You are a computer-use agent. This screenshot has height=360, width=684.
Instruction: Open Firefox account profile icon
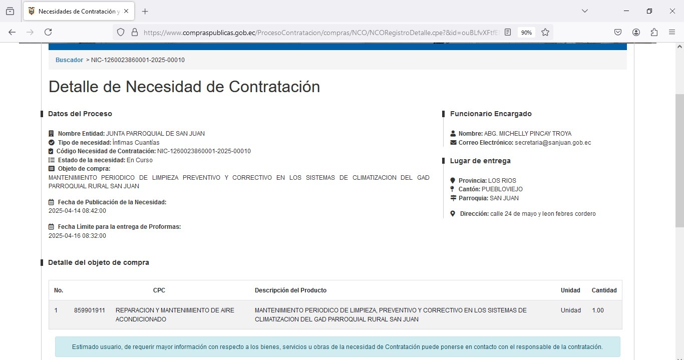click(x=636, y=32)
